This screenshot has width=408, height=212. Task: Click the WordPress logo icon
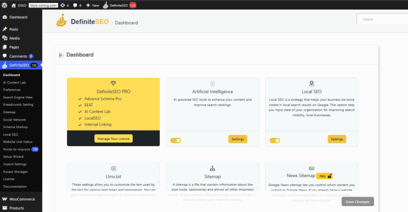coord(4,5)
